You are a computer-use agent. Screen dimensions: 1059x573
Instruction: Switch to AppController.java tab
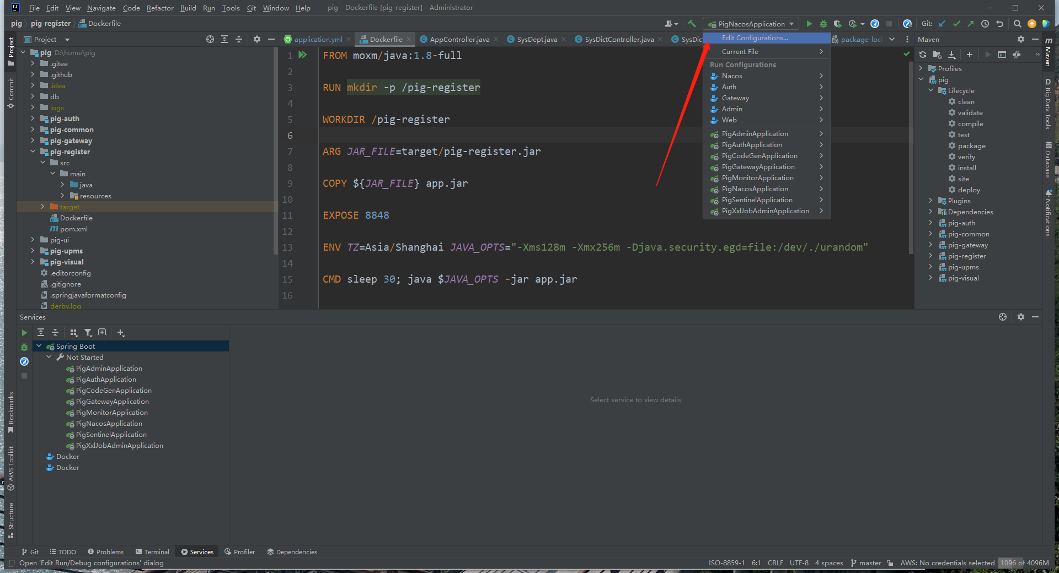coord(459,39)
